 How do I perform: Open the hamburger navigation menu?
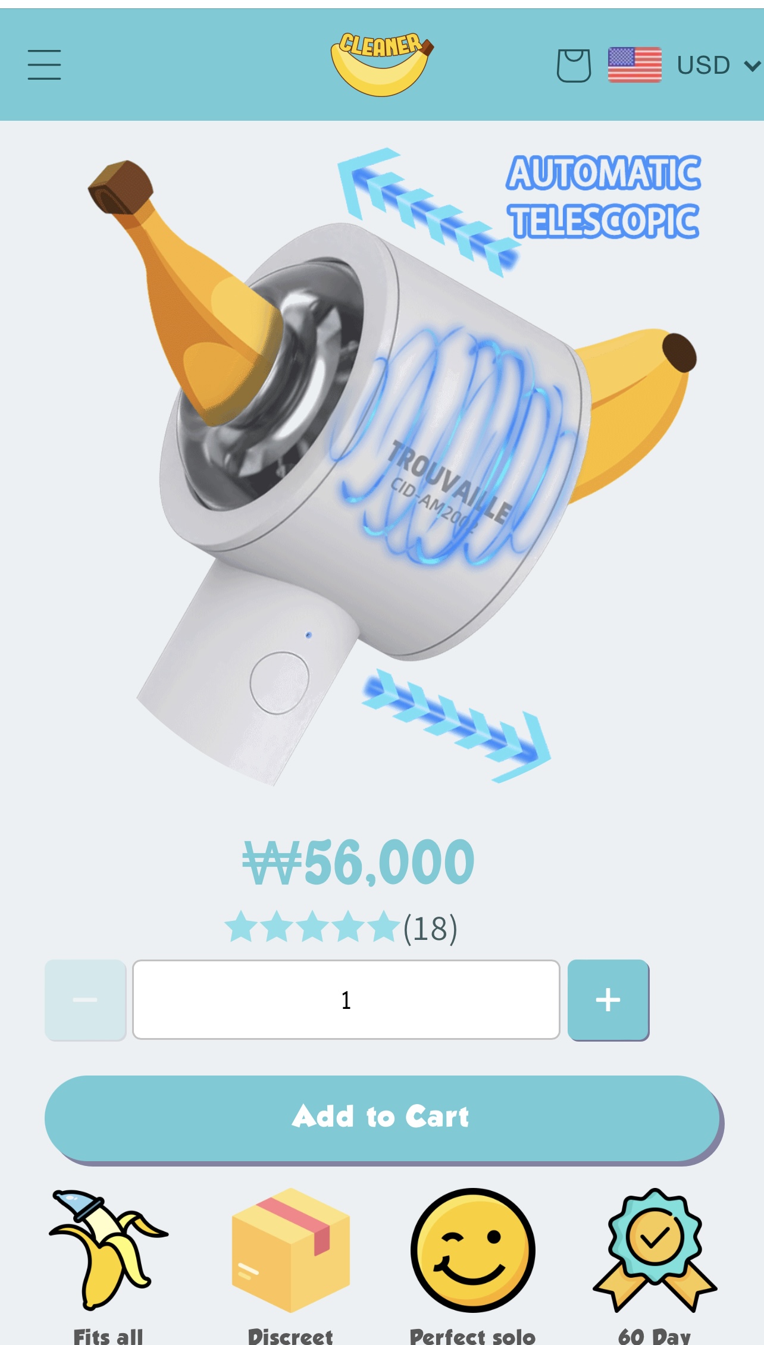tap(44, 65)
